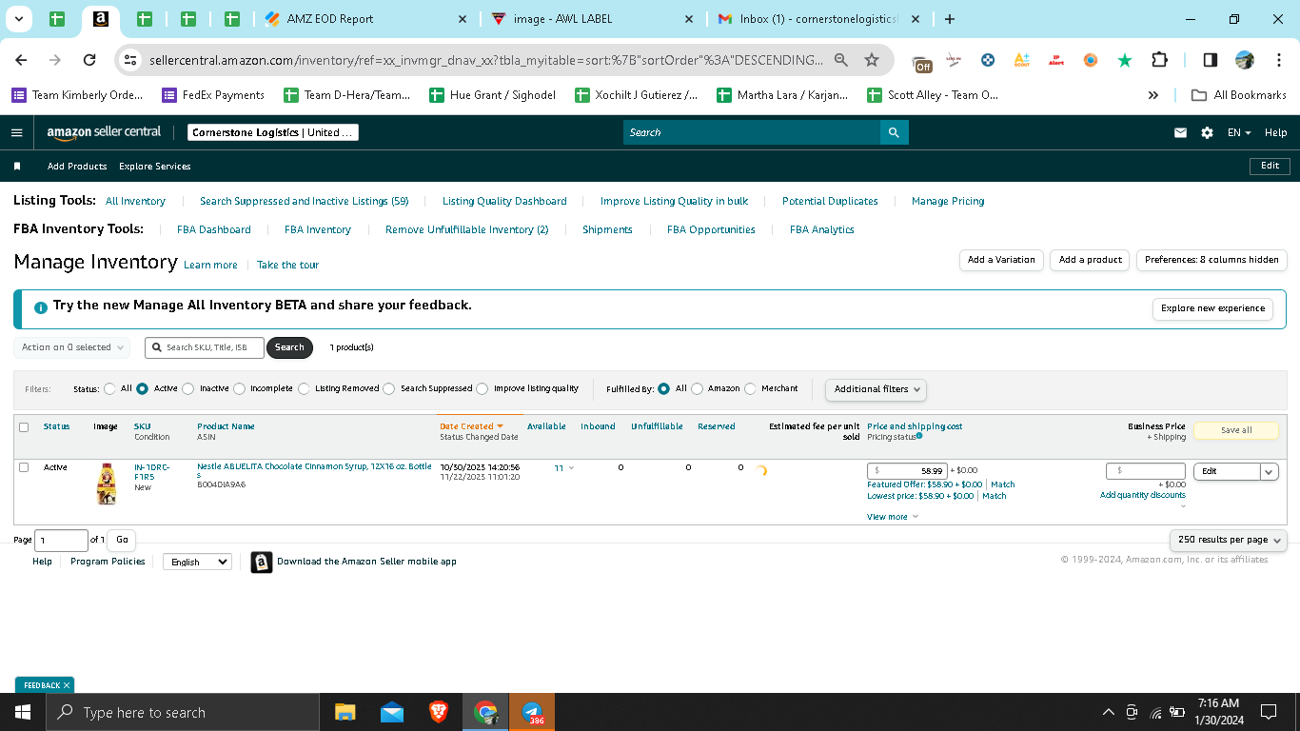Click the zoom magnifier in the address bar
The height and width of the screenshot is (731, 1300).
point(841,60)
